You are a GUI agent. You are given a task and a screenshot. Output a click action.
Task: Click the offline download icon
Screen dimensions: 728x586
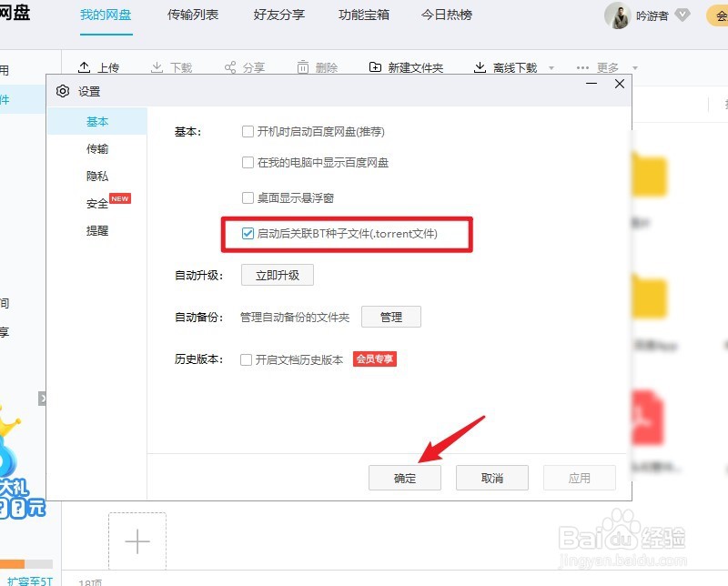click(x=480, y=67)
